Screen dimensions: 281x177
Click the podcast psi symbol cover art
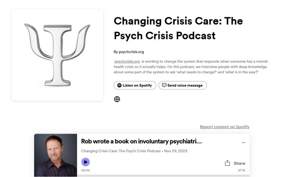(57, 55)
